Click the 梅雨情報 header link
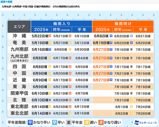Screen dimensions: 159x127 pos(6,2)
